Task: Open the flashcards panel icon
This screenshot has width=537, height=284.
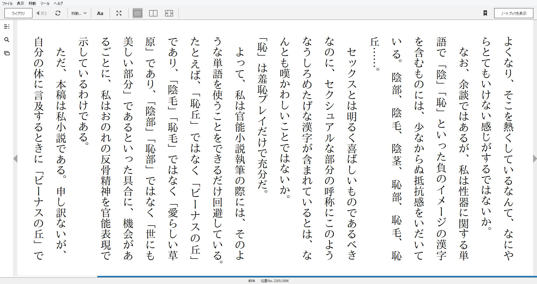Action: [x=7, y=53]
